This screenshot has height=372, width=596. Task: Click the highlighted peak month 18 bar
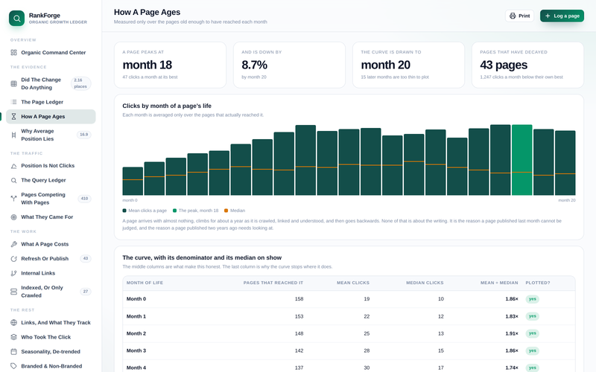point(522,160)
